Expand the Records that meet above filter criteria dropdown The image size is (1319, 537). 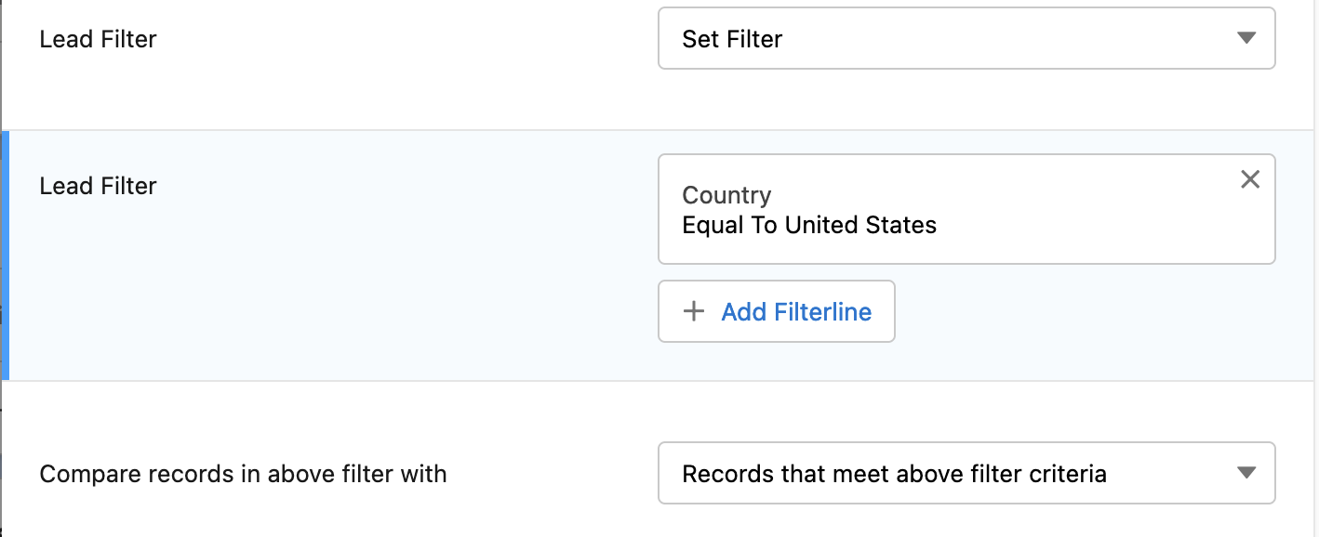pos(966,473)
